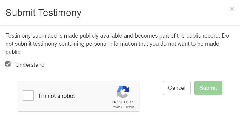
Task: Tick the I'm not a robot box
Action: point(28,95)
